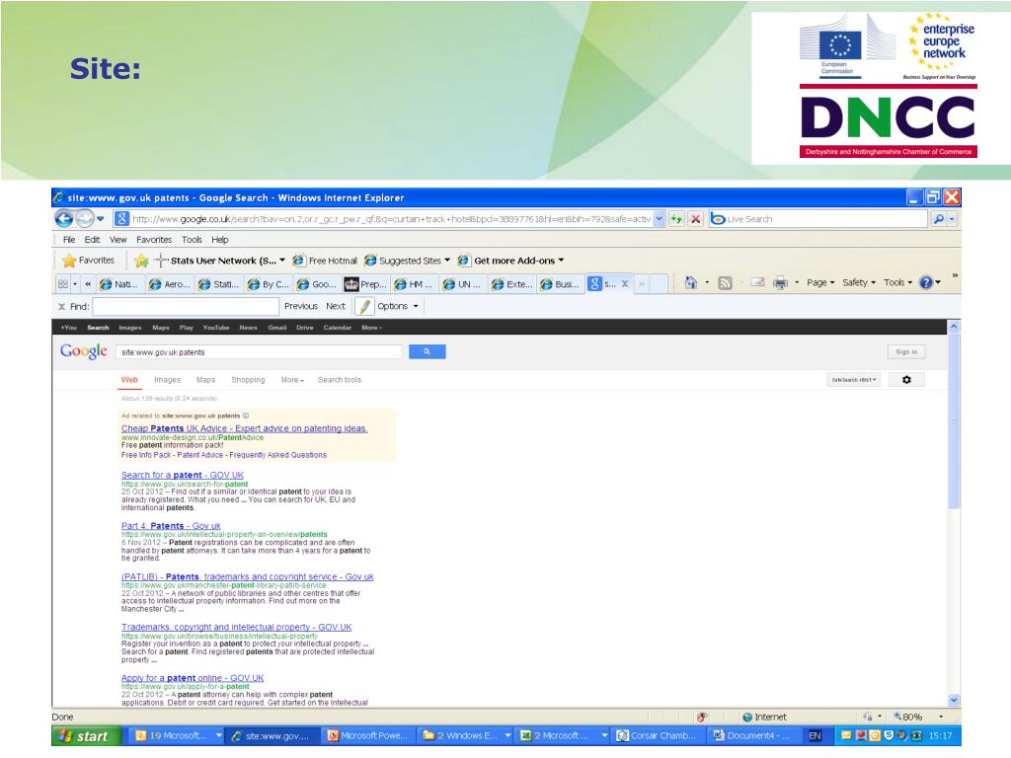Open Live Search provider dropdown arrow
Screen dimensions: 1011x758
point(953,219)
